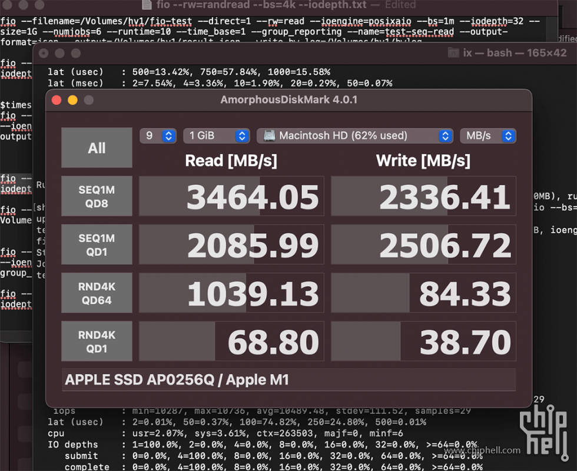Screen dimensions: 577x471
Task: Click the disk icon beside Macintosh HD
Action: pyautogui.click(x=270, y=136)
